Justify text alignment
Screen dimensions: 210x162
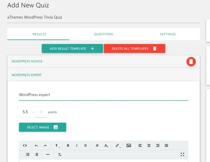(166, 146)
